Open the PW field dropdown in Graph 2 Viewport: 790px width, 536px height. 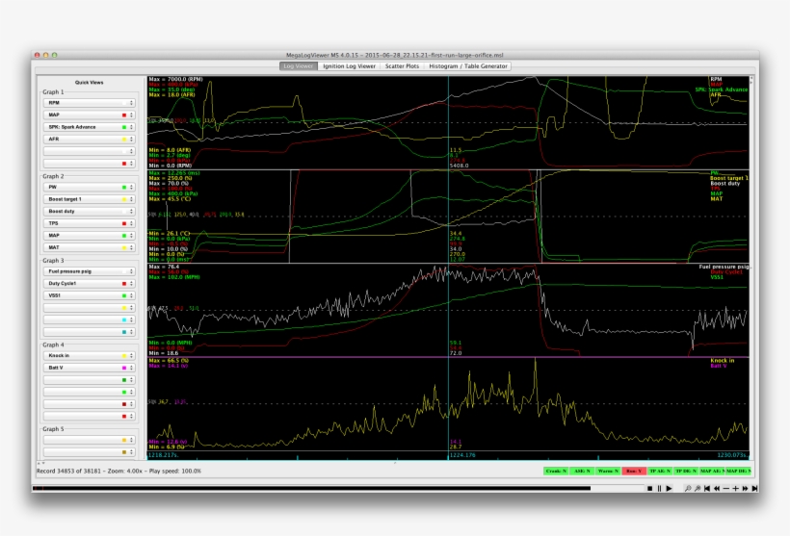coord(90,188)
